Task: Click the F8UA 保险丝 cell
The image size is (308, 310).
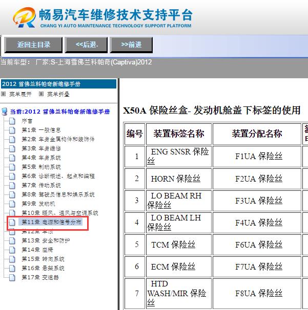Action: 257,294
